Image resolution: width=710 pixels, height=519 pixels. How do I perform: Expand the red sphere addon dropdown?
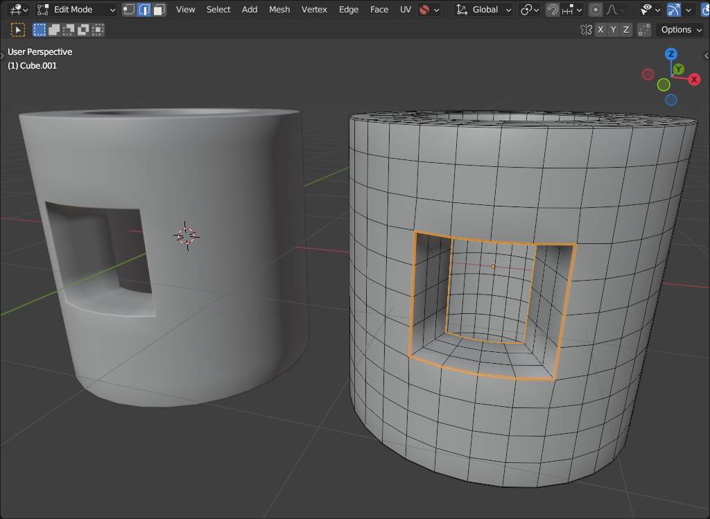point(437,10)
